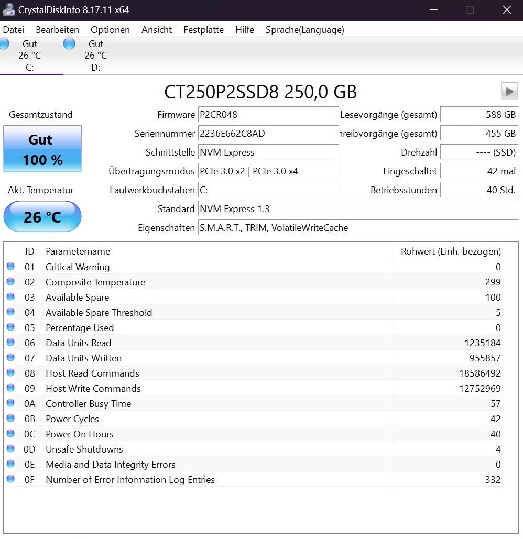Click raw value 12752969
The image size is (523, 539).
tap(480, 389)
